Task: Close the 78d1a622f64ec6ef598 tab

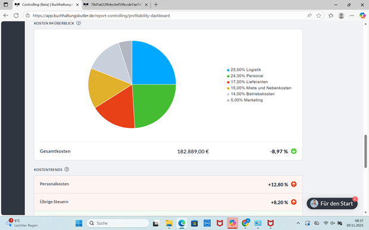Action: (146, 5)
